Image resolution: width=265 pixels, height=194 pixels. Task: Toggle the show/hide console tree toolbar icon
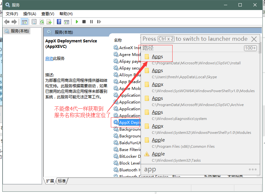tap(24, 22)
